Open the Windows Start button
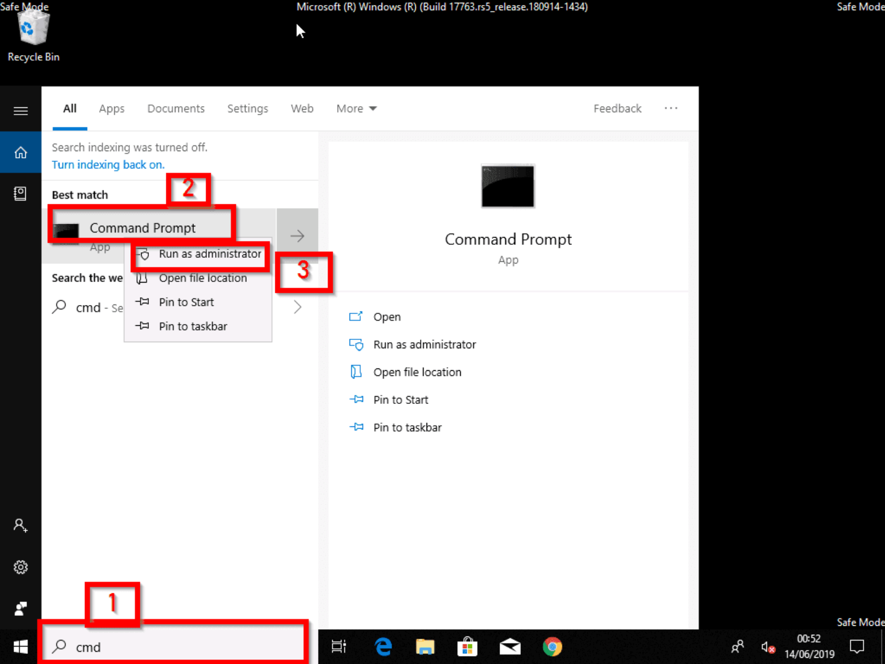 pyautogui.click(x=21, y=647)
